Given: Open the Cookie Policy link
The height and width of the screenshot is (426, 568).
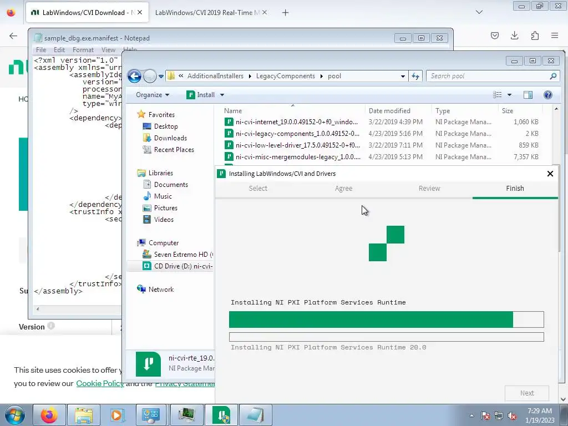Looking at the screenshot, I should [100, 383].
